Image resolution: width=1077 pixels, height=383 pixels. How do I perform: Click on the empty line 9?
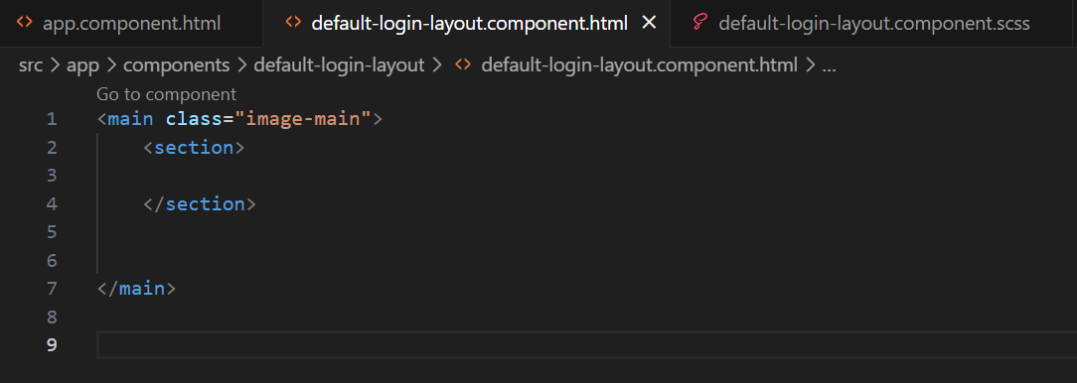tap(586, 344)
